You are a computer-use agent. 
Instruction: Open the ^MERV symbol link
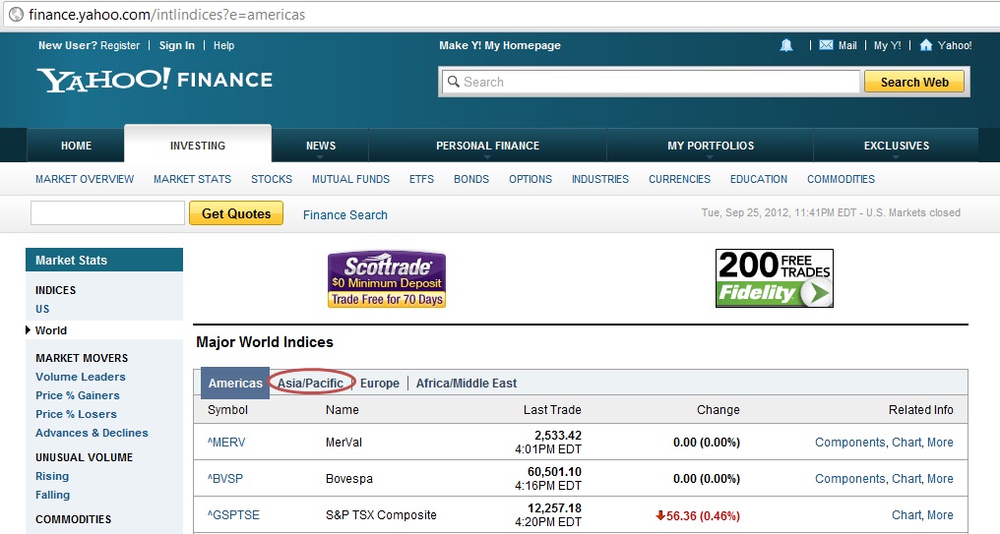click(226, 443)
